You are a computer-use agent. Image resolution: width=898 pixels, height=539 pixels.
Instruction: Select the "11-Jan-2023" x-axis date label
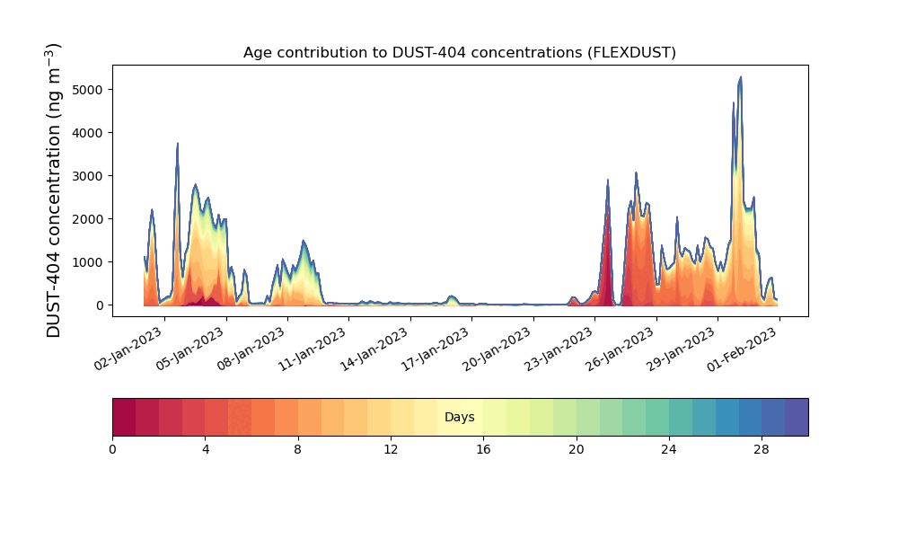313,349
